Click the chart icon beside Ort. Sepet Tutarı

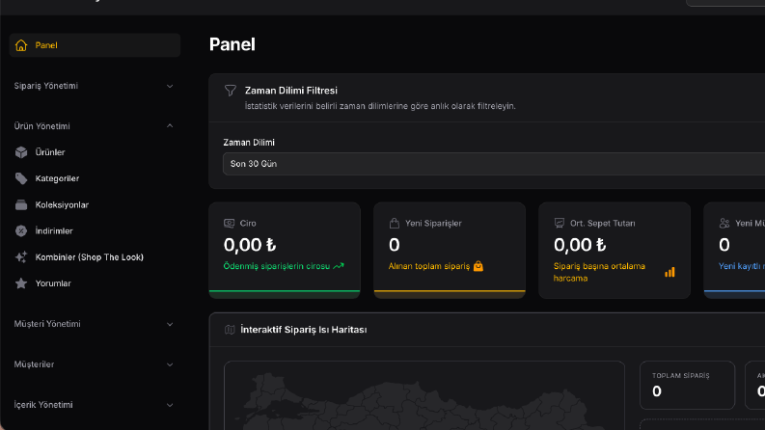pos(560,224)
